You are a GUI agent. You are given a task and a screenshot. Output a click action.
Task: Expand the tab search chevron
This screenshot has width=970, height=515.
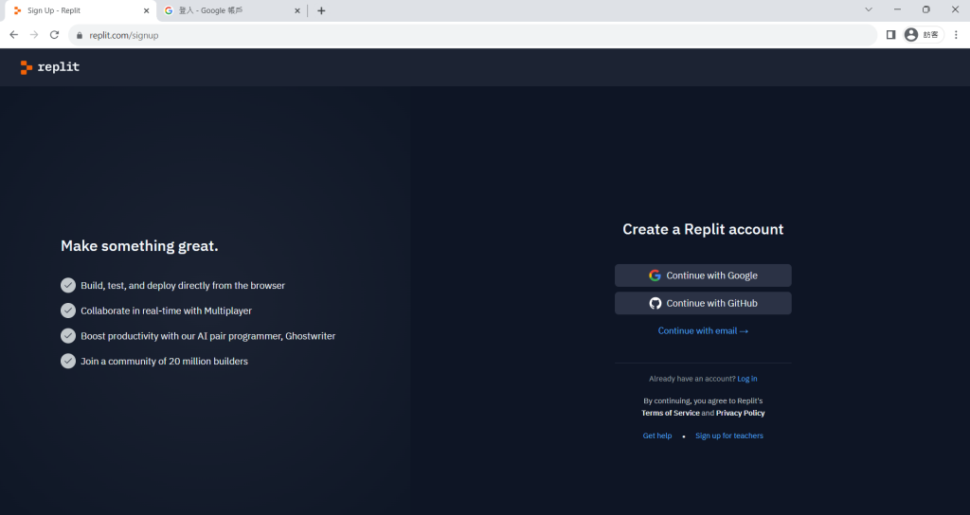pyautogui.click(x=869, y=9)
